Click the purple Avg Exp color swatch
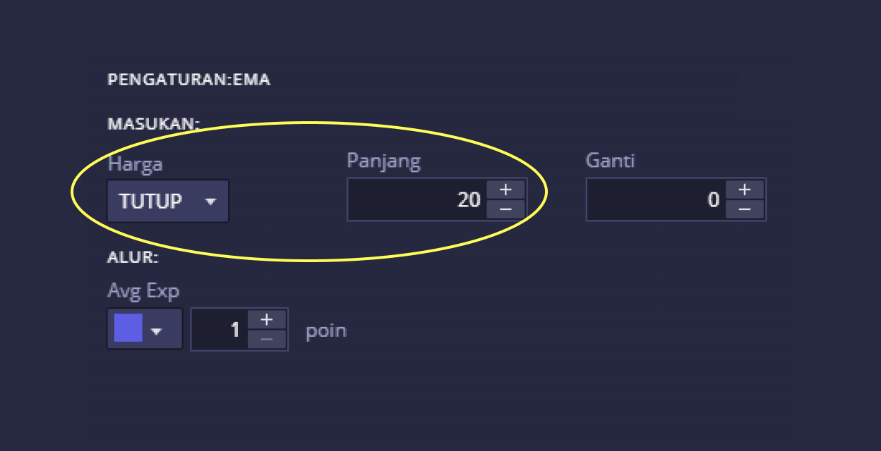 coord(128,328)
